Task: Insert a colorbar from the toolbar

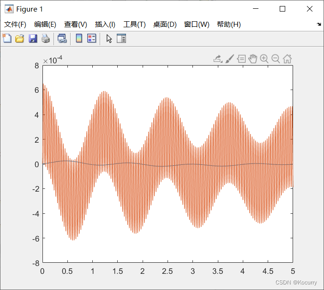Action: (79, 38)
